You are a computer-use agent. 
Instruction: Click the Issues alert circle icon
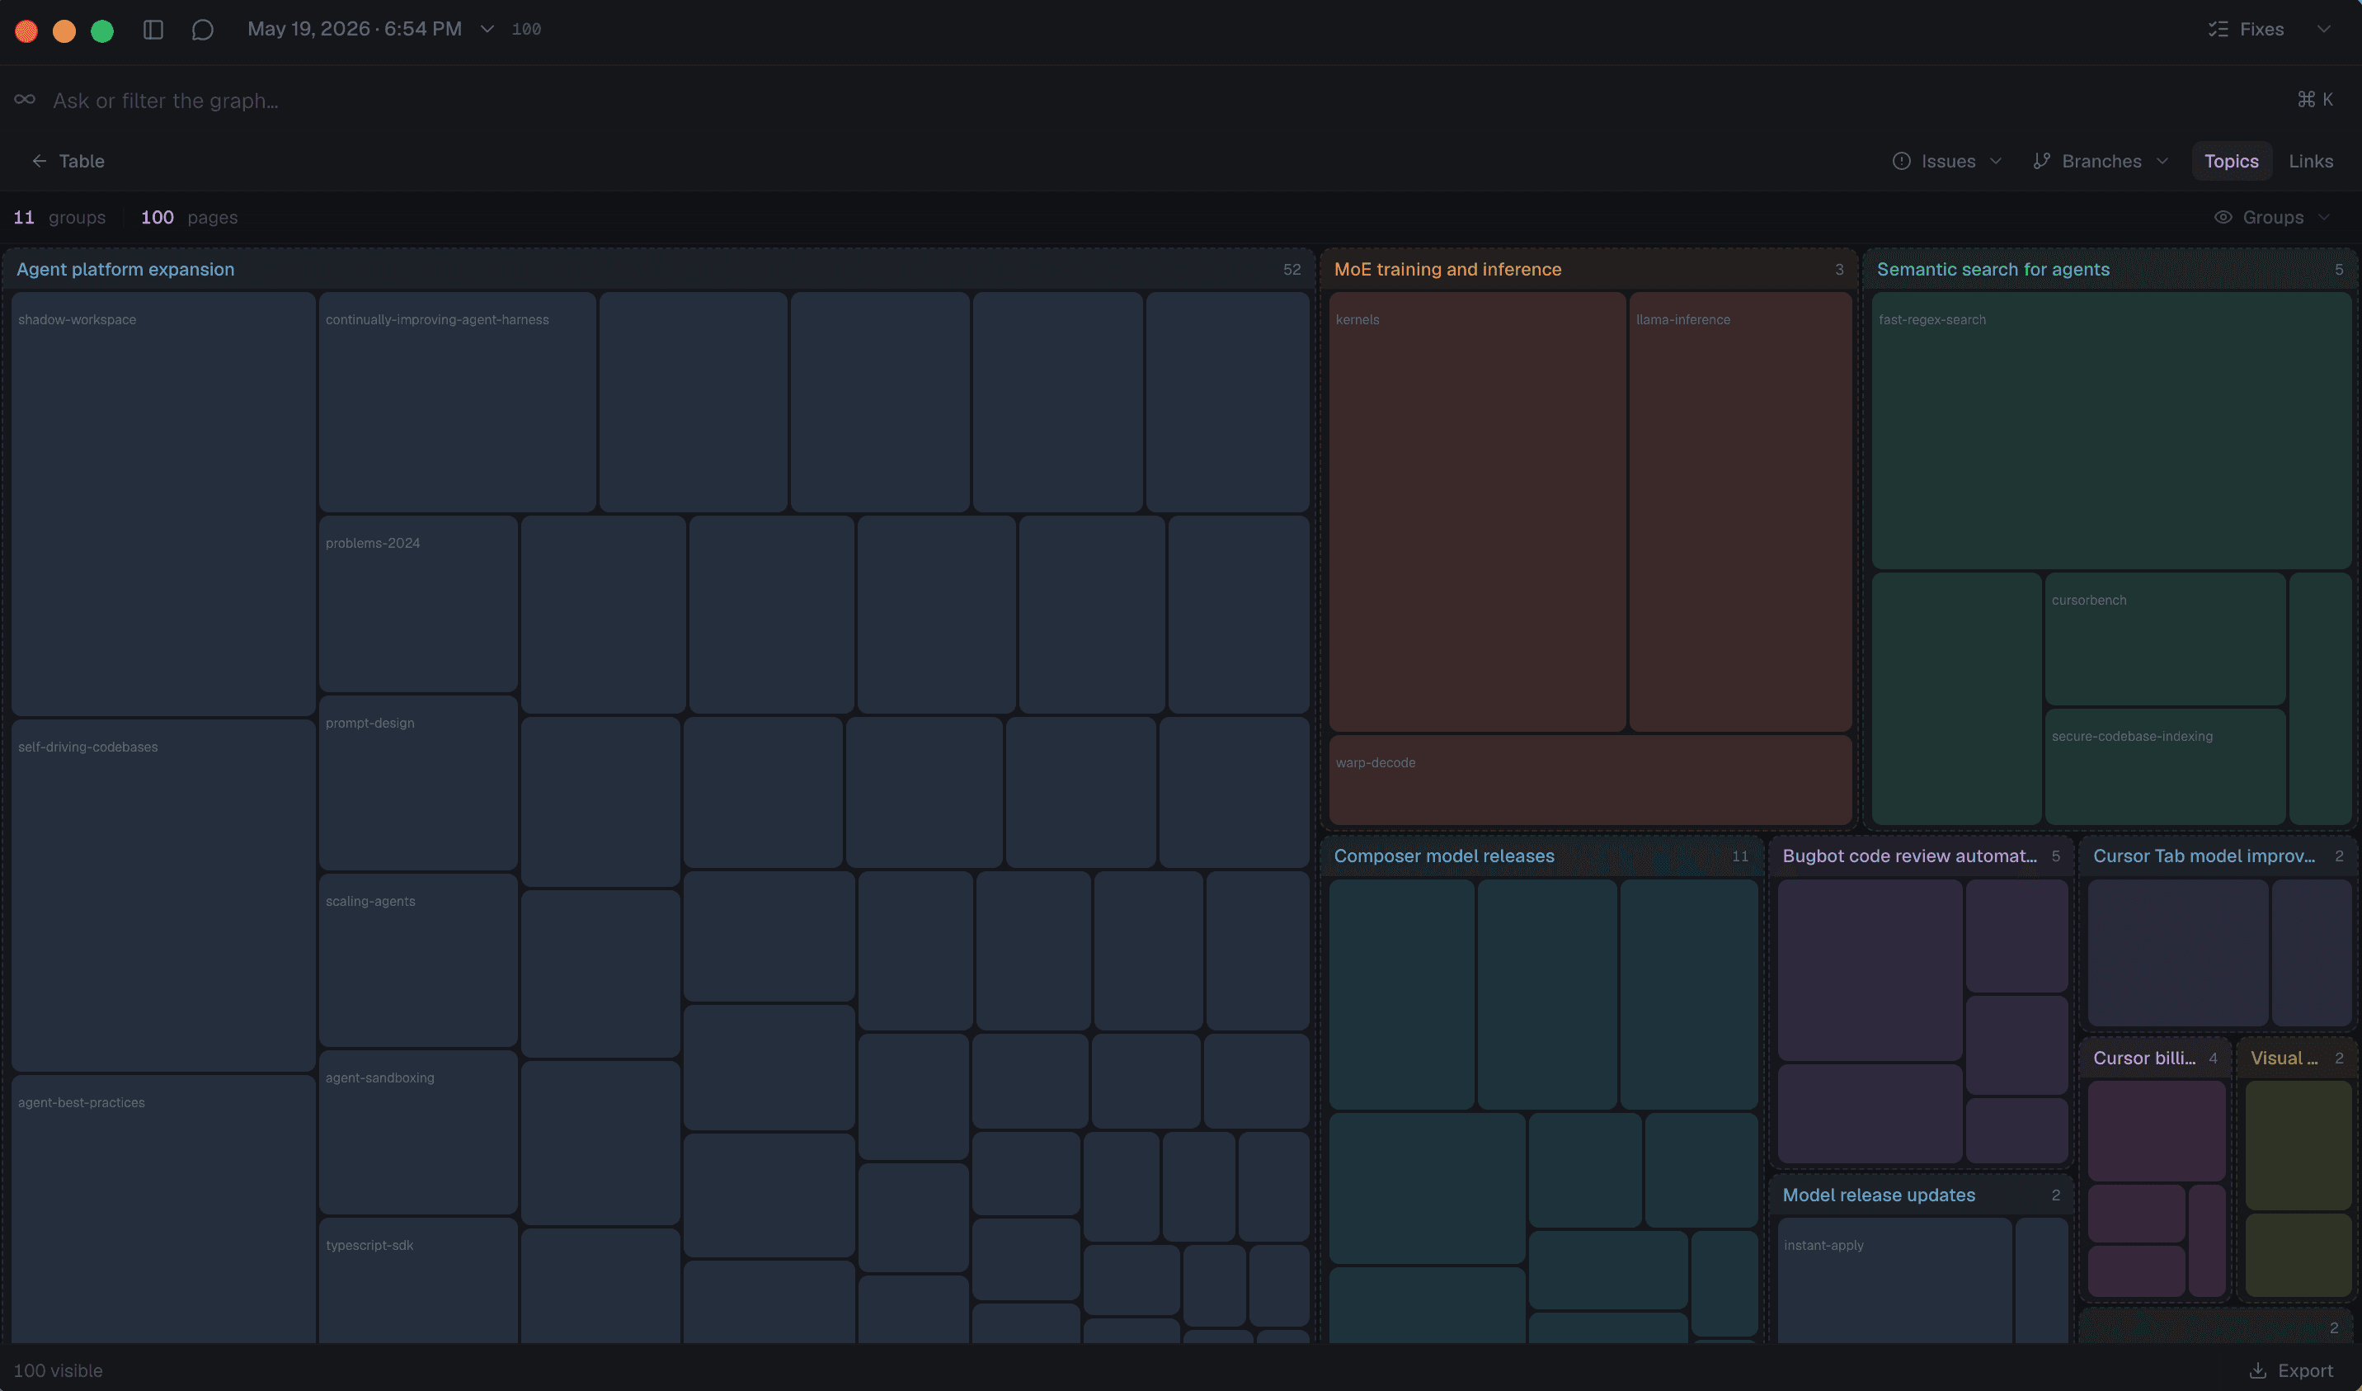coord(1901,162)
